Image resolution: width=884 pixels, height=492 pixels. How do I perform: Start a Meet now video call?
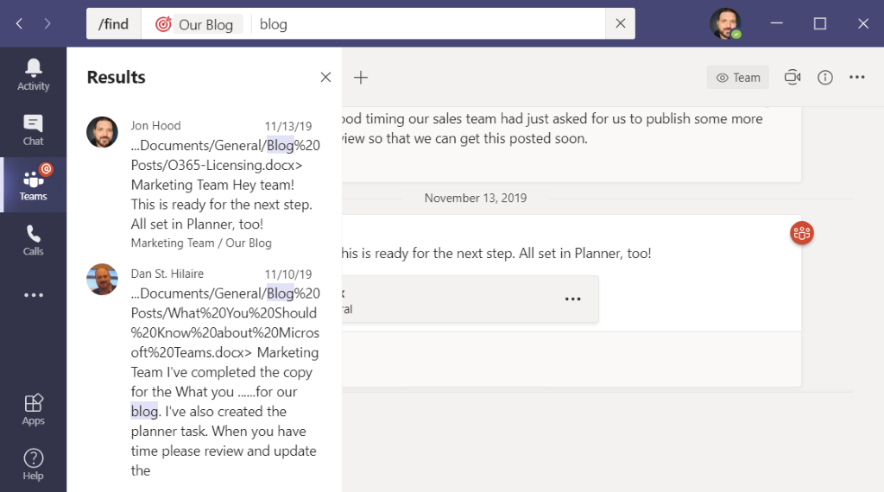(792, 77)
